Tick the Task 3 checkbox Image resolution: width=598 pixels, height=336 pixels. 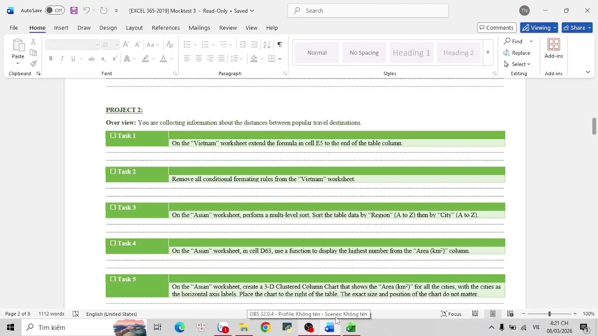click(113, 207)
